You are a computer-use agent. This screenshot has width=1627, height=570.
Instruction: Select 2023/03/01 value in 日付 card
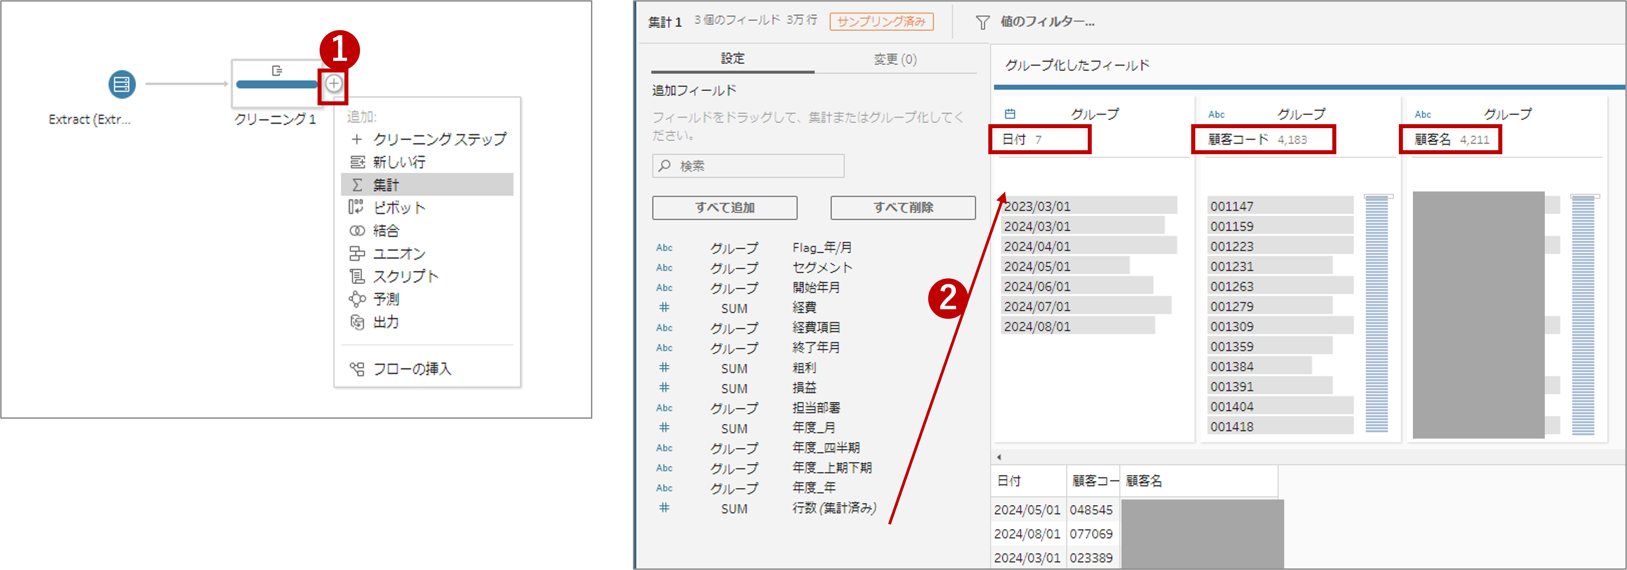[1089, 206]
